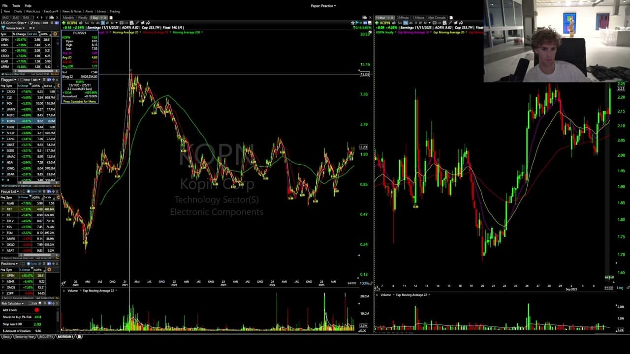Screen dimensions: 630x354
Task: Open the Help menu
Action: (x=28, y=5)
